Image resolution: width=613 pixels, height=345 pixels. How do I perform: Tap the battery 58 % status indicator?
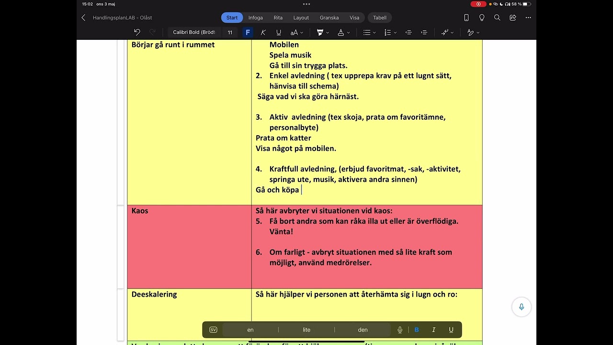[x=522, y=4]
